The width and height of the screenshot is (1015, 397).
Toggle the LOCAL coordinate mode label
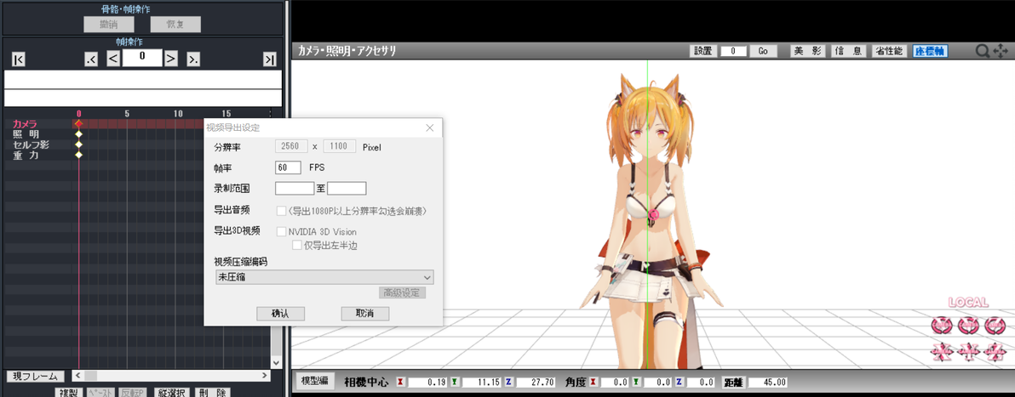pos(968,303)
